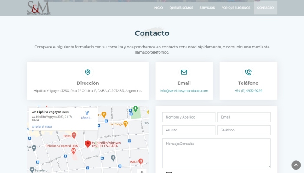Click the scroll-to-top arrow button

296,165
